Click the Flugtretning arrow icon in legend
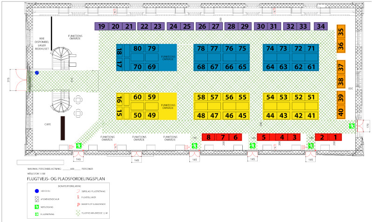This screenshot has width=372, height=222. 37,215
